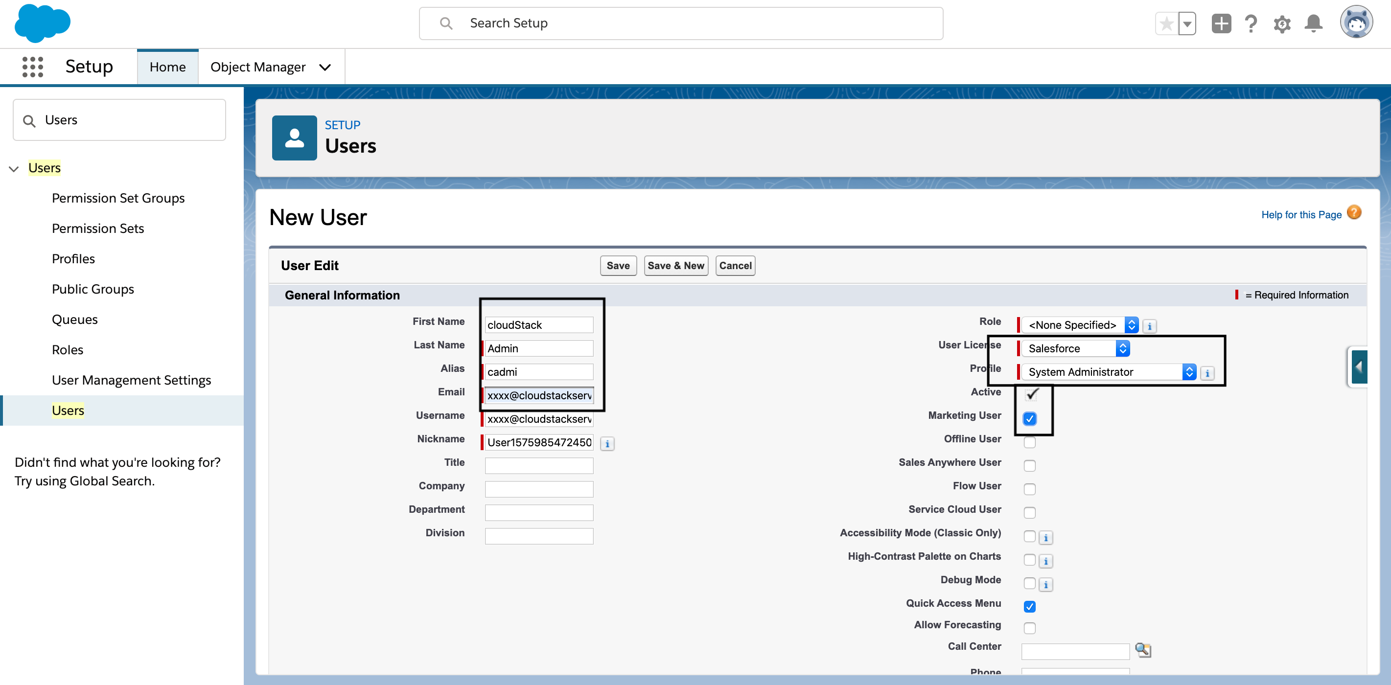Expand the favorites list dropdown arrow
The image size is (1391, 685).
(x=1187, y=24)
